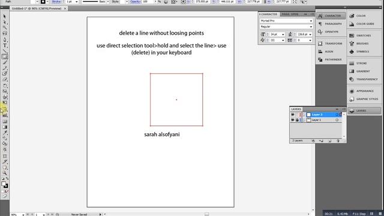Select the Paintbrush tool
384x216 pixels.
[x=5, y=62]
